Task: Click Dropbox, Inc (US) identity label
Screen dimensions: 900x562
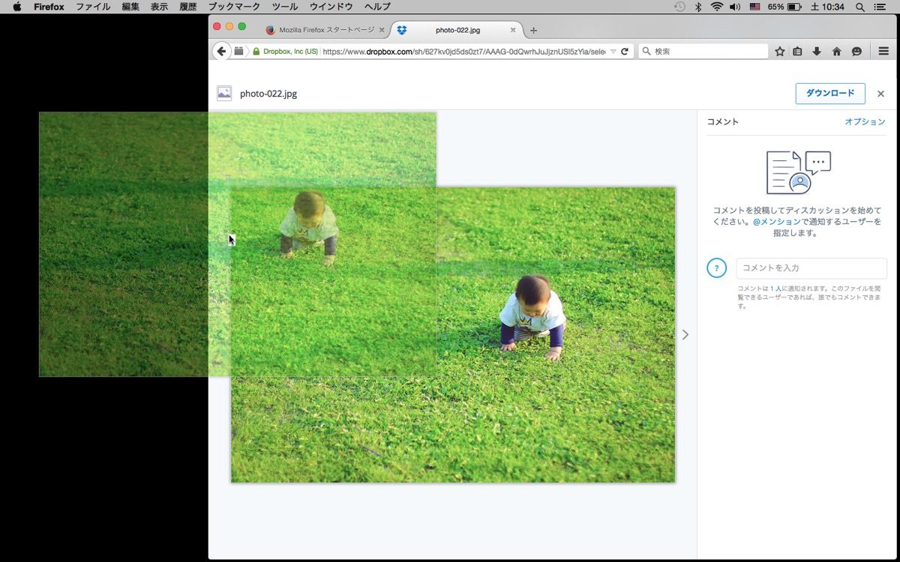Action: point(290,52)
